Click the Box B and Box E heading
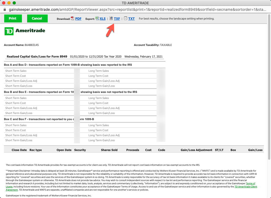 pyautogui.click(x=71, y=92)
